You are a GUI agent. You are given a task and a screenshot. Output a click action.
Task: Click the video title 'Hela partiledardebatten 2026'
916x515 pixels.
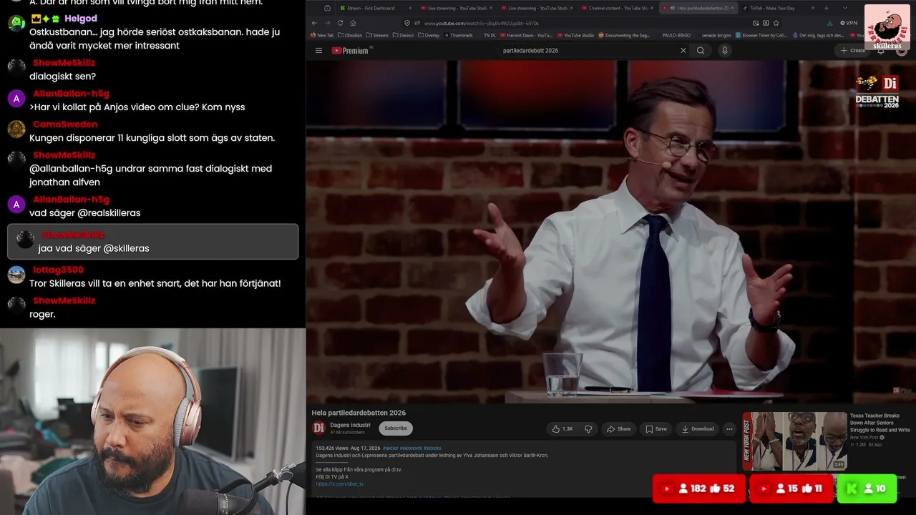point(359,413)
